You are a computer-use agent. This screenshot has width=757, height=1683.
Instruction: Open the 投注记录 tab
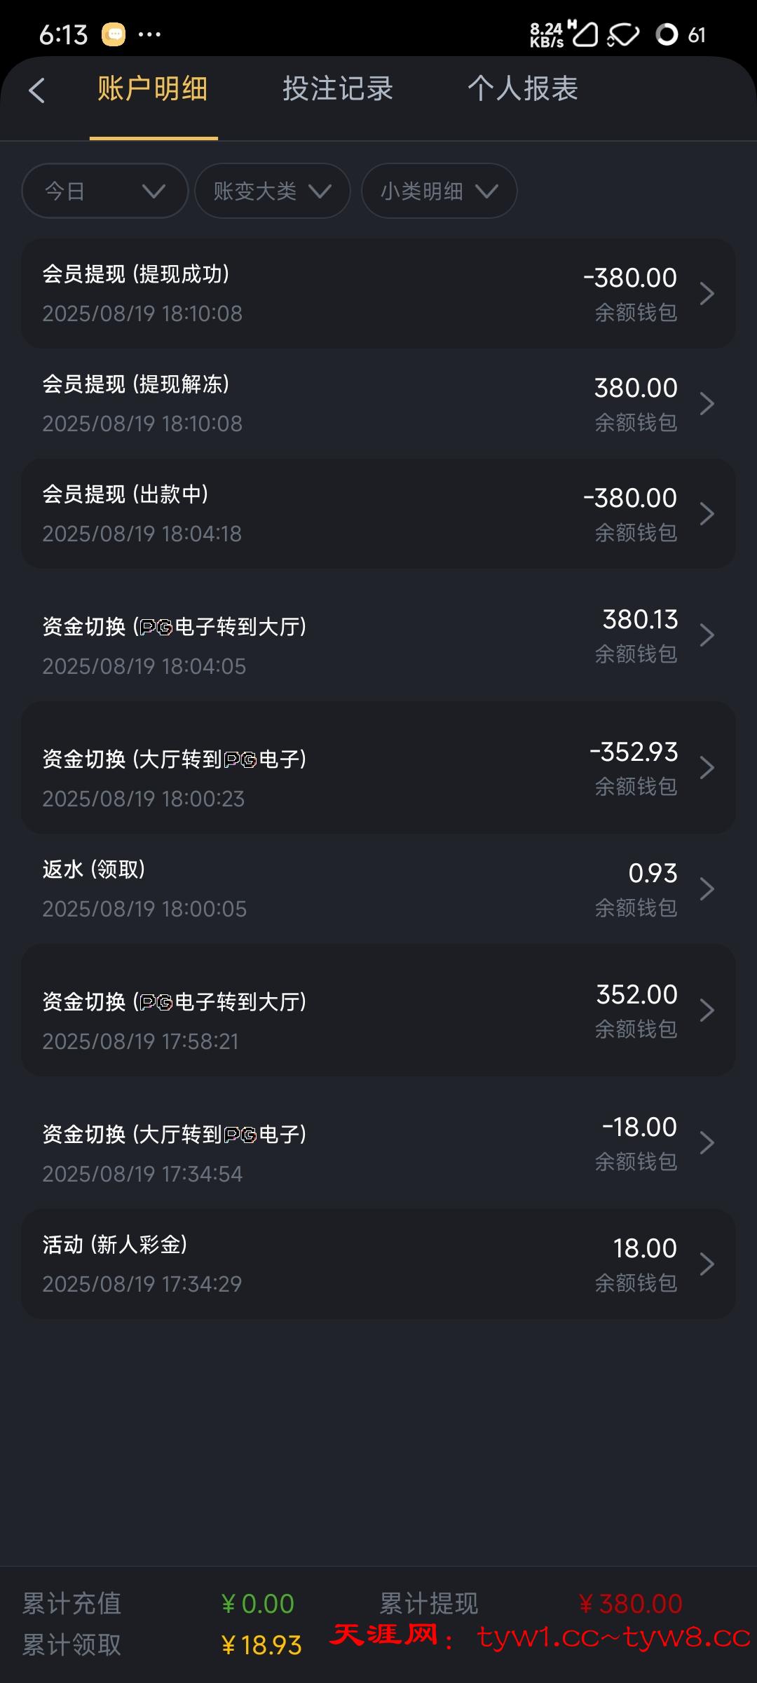tap(338, 89)
